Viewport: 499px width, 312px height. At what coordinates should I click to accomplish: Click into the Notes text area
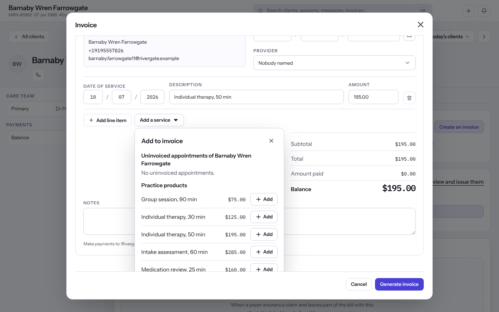249,221
